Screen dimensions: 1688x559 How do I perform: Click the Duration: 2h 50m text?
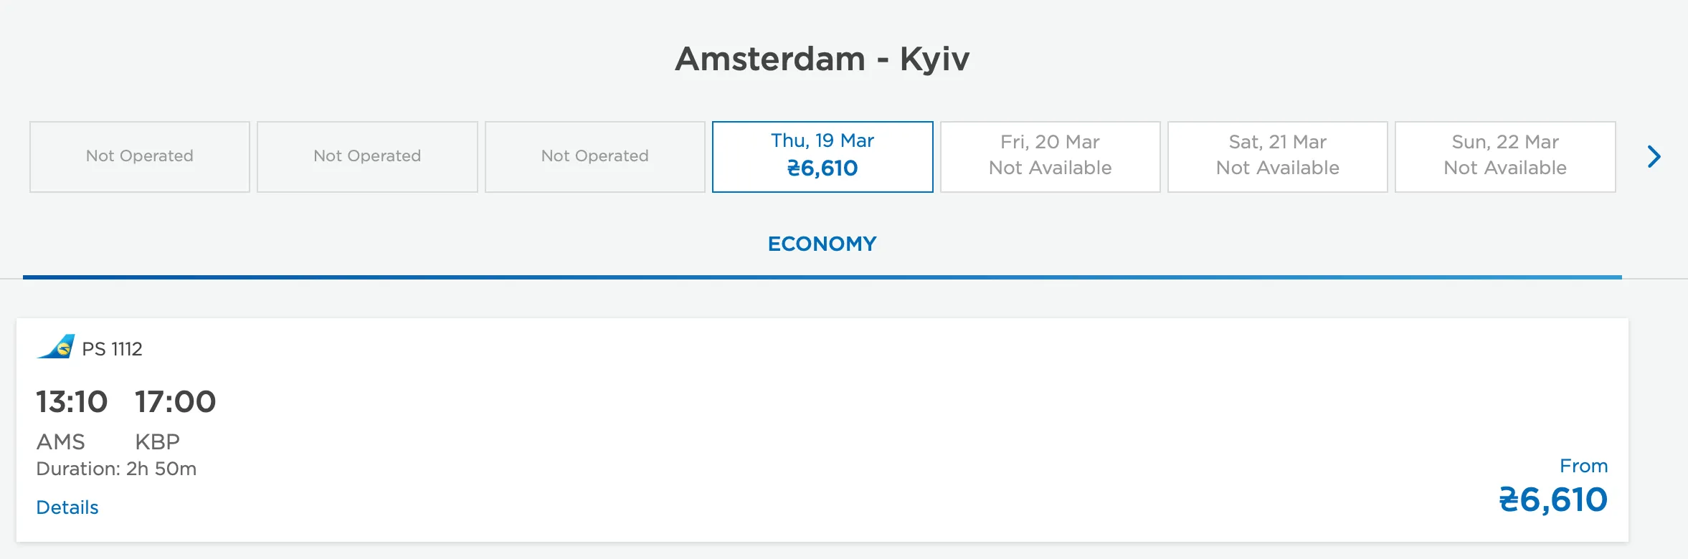click(x=116, y=469)
